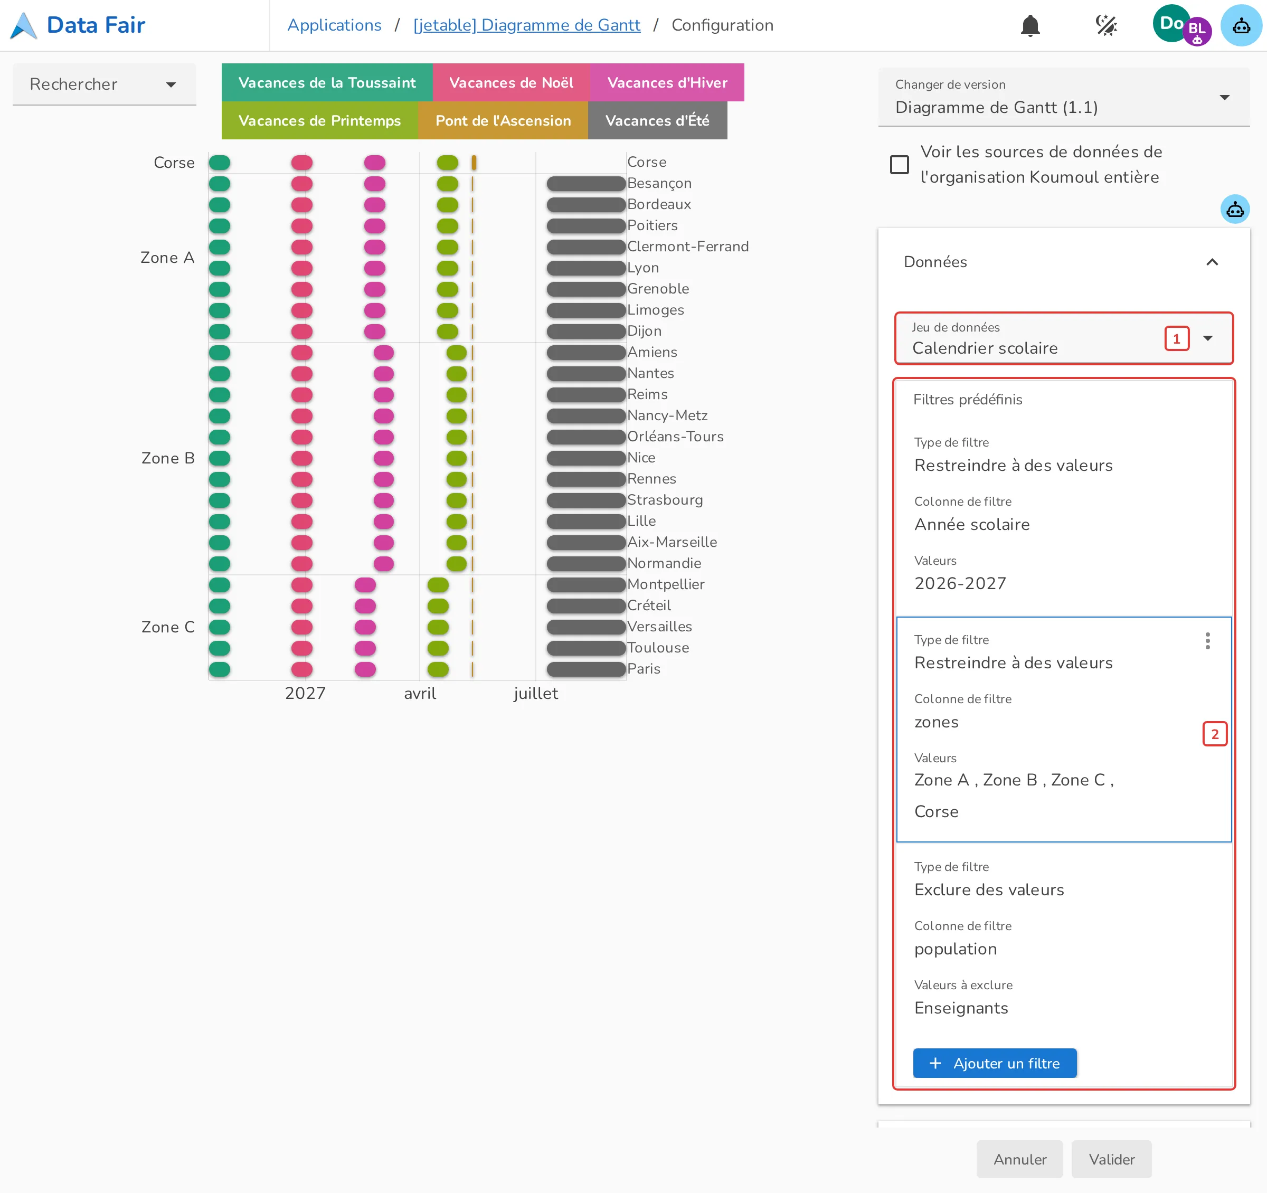The height and width of the screenshot is (1193, 1267).
Task: Click the Filtres prédéfinis heading
Action: click(968, 400)
